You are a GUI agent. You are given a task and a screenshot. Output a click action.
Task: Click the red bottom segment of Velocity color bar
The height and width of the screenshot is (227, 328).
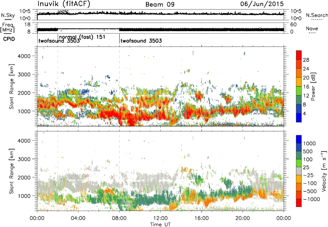pos(299,203)
